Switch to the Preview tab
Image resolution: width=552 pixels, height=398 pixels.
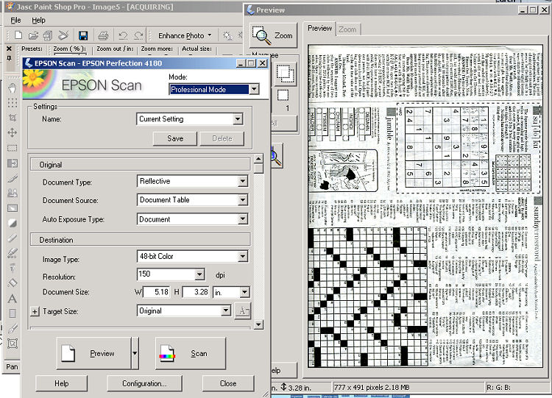tap(319, 28)
